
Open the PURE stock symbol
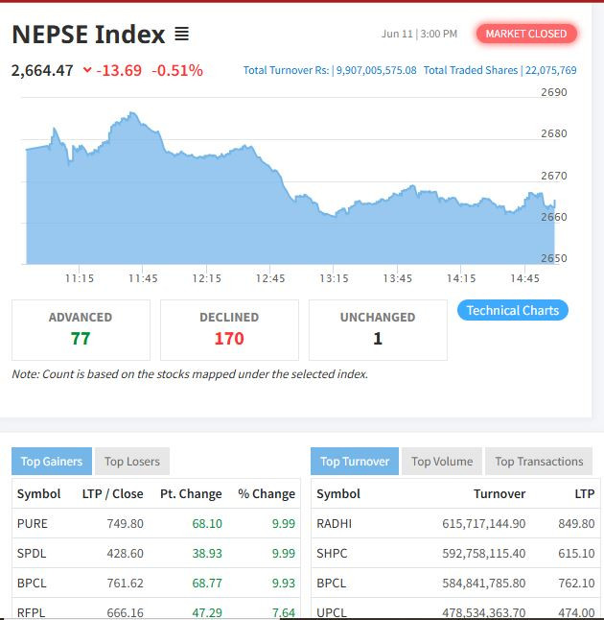[33, 524]
